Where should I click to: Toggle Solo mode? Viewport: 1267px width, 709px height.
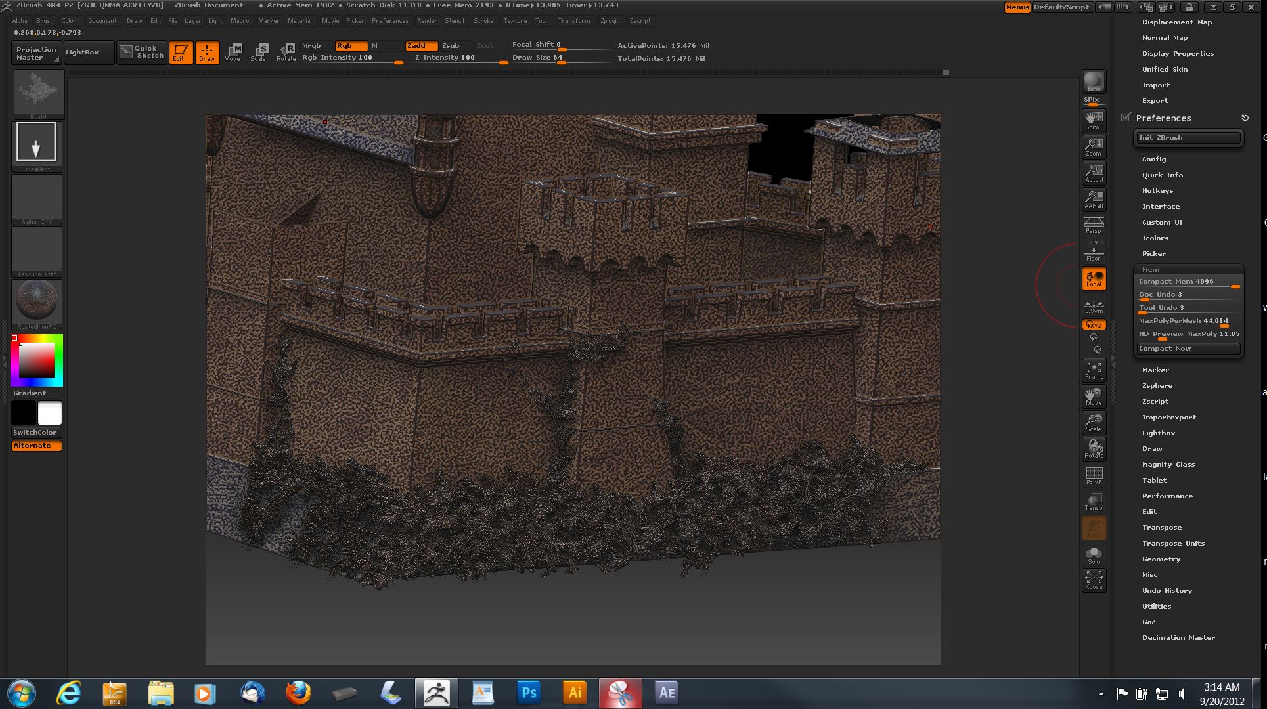tap(1094, 555)
